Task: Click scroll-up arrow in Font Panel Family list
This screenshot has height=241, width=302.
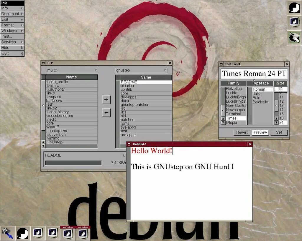Action: (x=223, y=119)
